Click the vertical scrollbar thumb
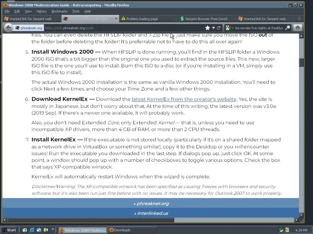This screenshot has width=313, height=234. tap(301, 62)
